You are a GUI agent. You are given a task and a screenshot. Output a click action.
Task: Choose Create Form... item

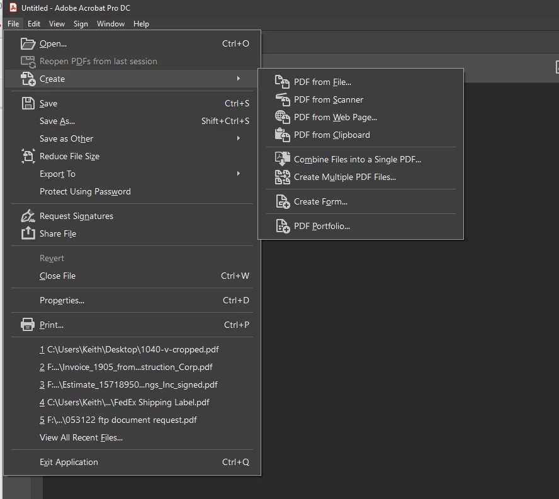coord(361,201)
